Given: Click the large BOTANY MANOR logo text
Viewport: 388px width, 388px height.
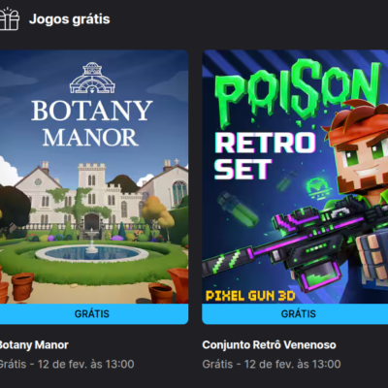Looking at the screenshot, I should pos(92,123).
